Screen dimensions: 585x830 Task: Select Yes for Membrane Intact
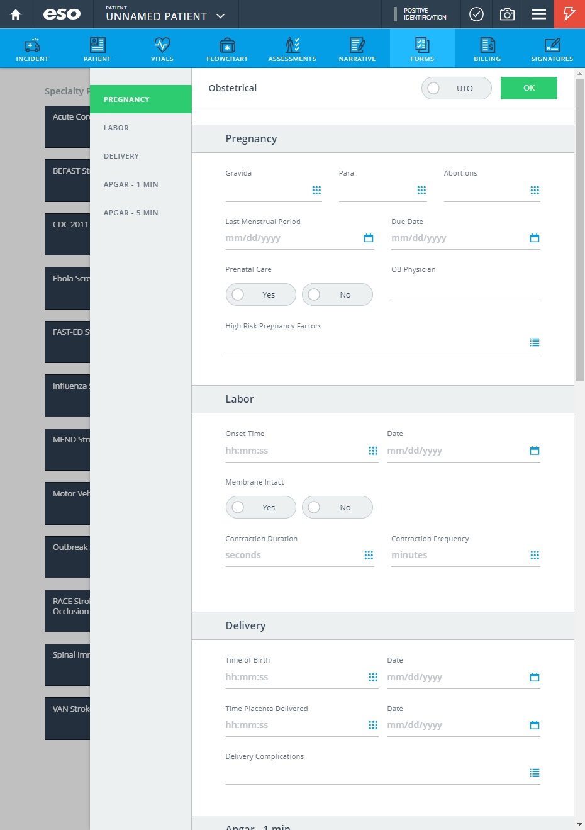point(261,507)
